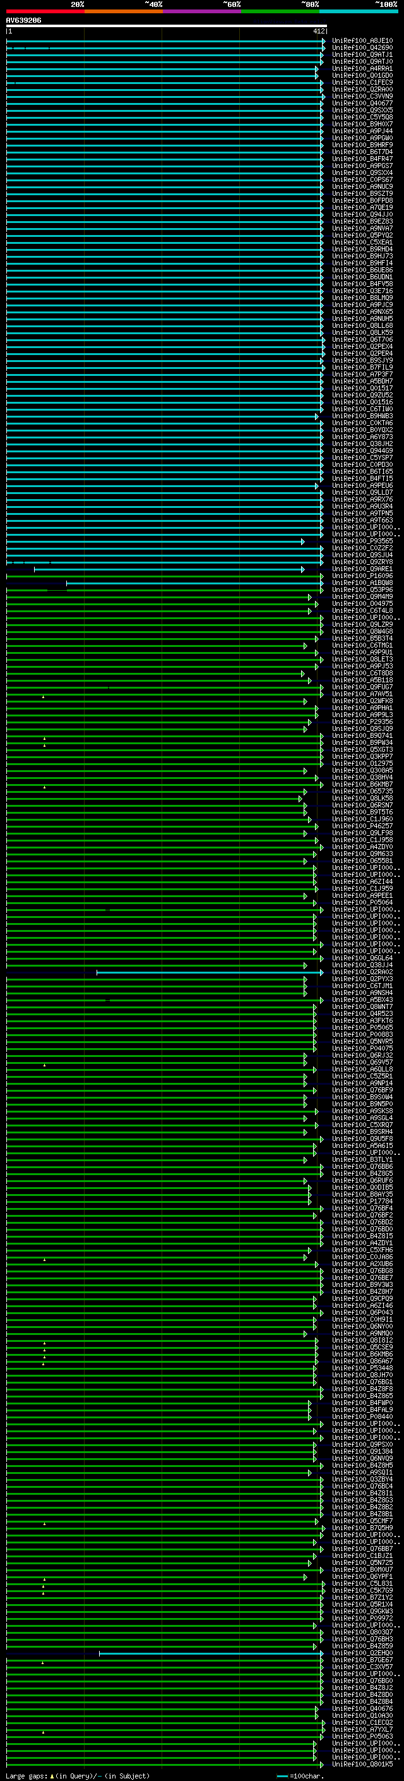Viewport: 404px width, 1781px height.
Task: Select the UniRef100_A7QE19 label
Action: click(362, 207)
